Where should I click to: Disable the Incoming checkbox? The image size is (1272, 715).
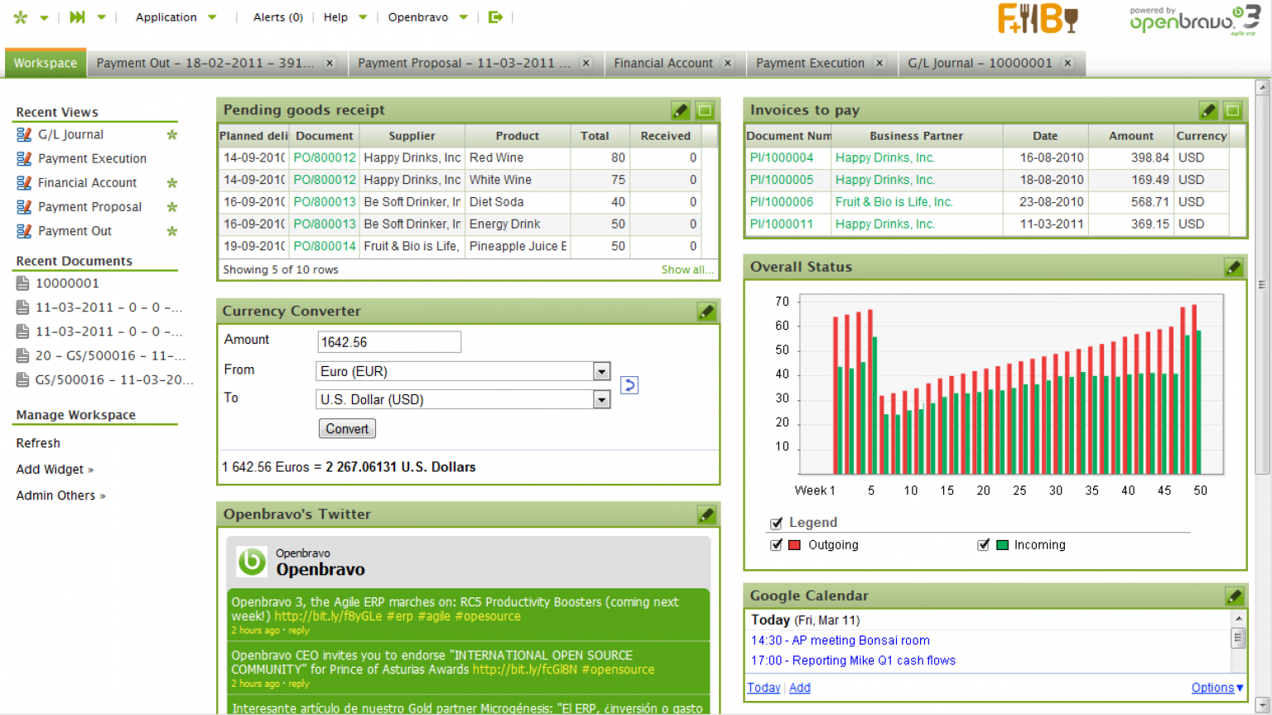tap(984, 544)
